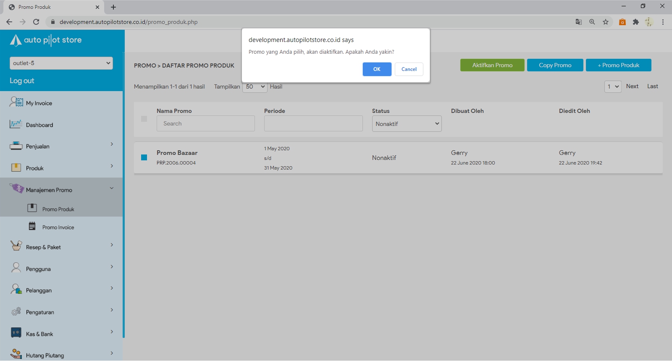This screenshot has width=672, height=361.
Task: Select Promo Produk submenu item
Action: (x=58, y=209)
